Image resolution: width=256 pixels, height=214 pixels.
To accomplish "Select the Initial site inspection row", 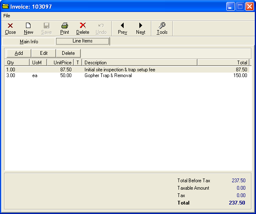I will click(x=127, y=70).
